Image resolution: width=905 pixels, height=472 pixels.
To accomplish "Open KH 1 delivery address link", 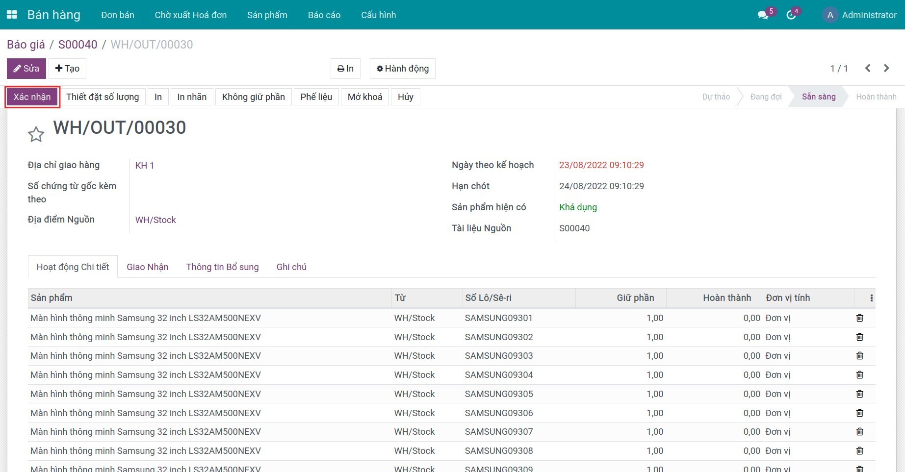I will pos(145,166).
